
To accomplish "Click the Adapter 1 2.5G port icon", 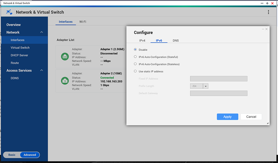I will (65, 57).
